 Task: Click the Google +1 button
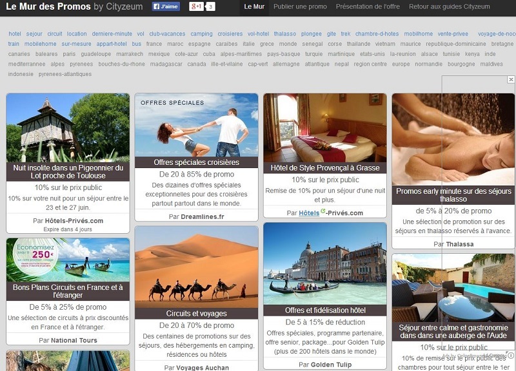[x=197, y=6]
